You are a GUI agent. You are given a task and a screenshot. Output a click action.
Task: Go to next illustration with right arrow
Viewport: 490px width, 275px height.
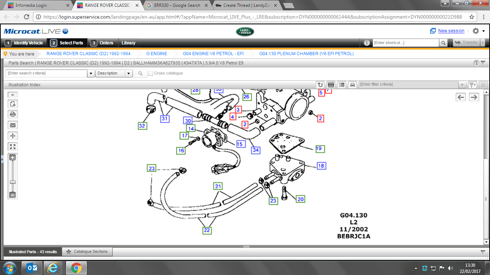coord(474,97)
